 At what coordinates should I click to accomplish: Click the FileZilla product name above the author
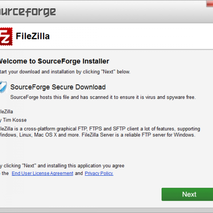[7, 111]
